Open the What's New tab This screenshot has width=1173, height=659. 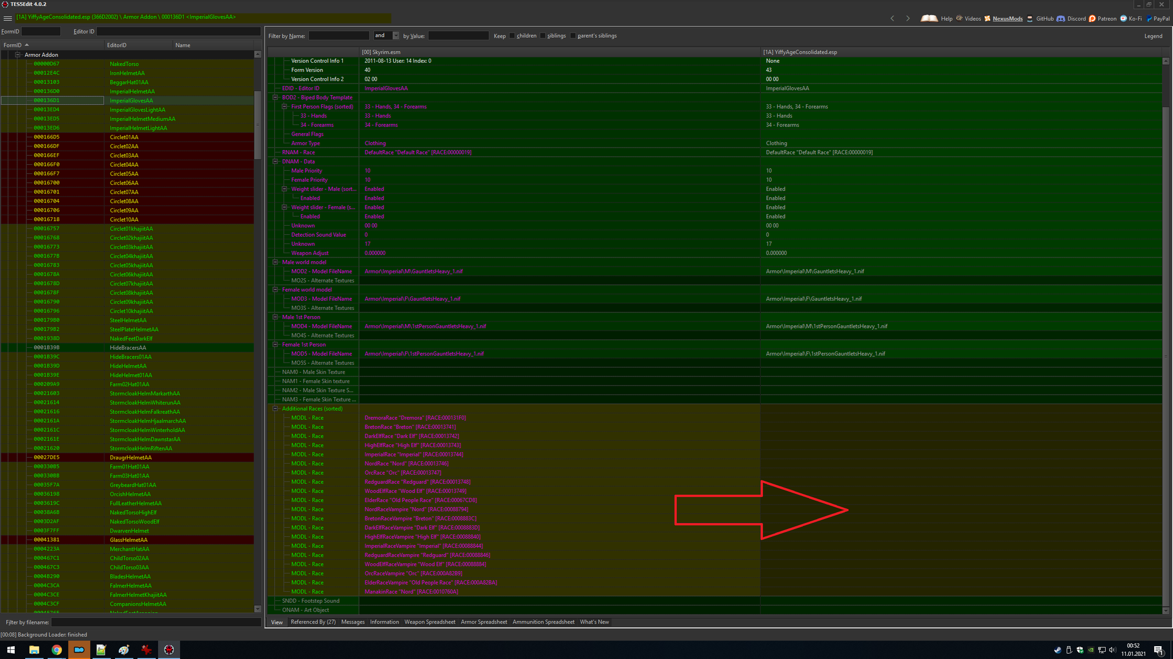tap(594, 622)
